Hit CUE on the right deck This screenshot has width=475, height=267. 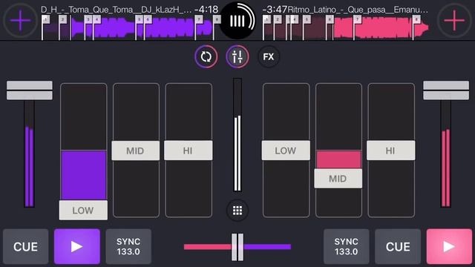click(398, 246)
